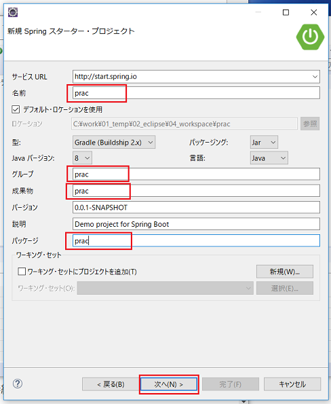
Task: Open the Service URL dropdown
Action: tap(315, 77)
